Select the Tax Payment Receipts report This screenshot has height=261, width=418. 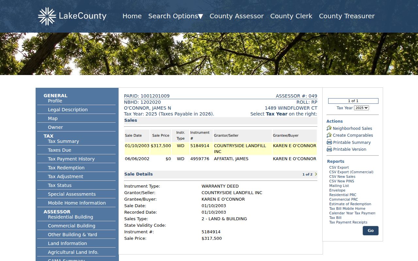point(348,222)
